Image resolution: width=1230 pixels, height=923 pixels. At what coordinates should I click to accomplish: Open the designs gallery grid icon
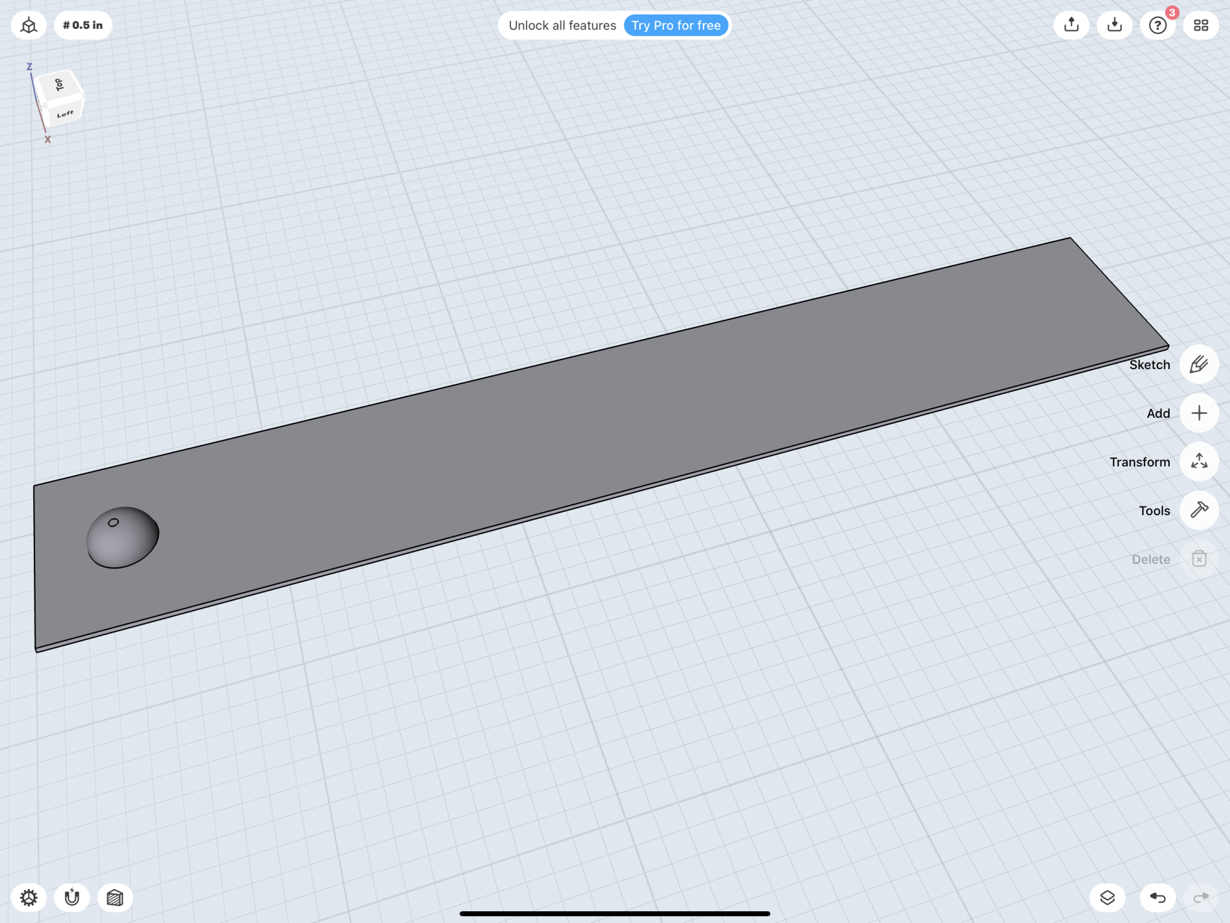click(x=1200, y=25)
